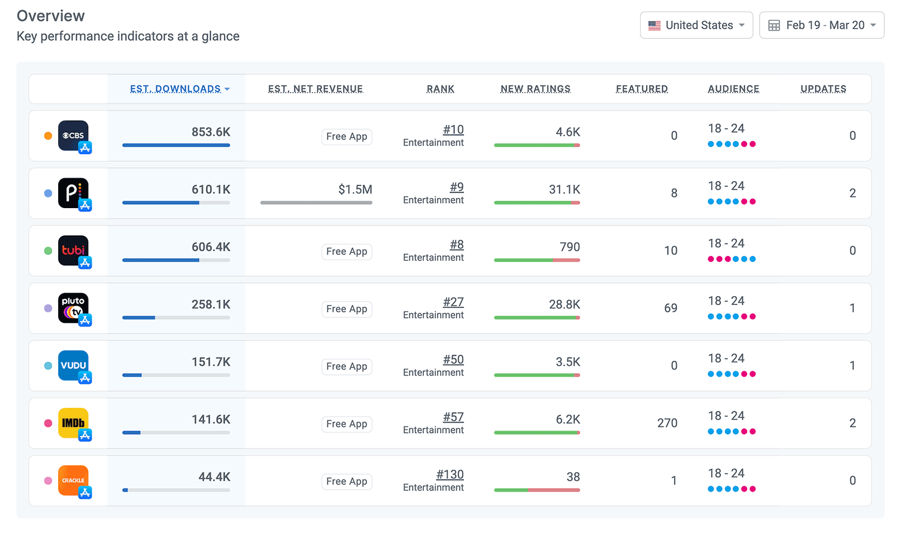Click the 18 - 24 audience label for Vudu

click(x=726, y=358)
